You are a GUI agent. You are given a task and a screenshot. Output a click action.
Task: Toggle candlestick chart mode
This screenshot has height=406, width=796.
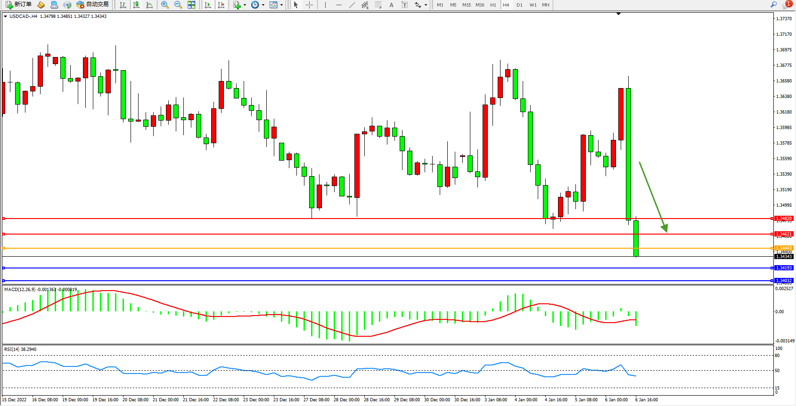136,5
